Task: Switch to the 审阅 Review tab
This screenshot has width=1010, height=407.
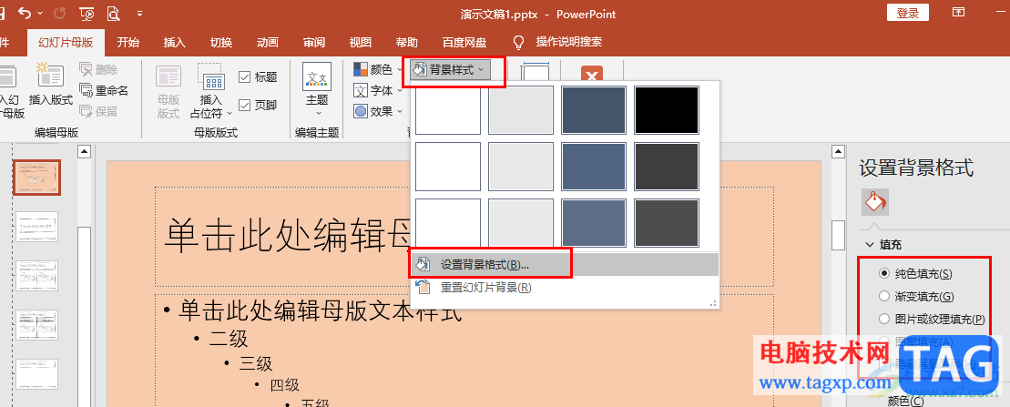Action: click(x=313, y=43)
